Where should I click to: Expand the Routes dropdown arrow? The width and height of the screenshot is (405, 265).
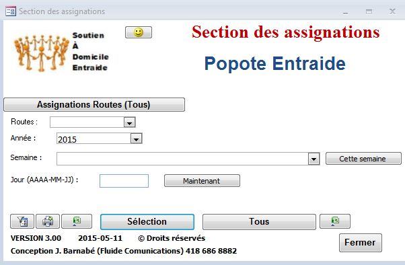pos(130,122)
